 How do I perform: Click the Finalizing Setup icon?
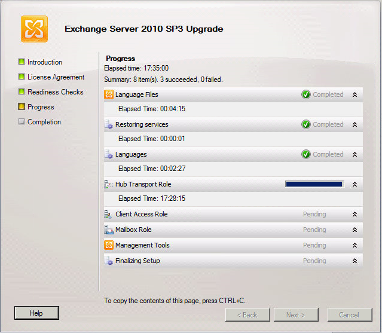coord(109,261)
